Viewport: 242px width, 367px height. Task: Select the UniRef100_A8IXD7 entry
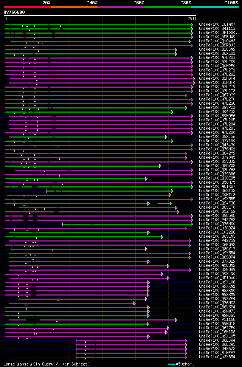[x=217, y=187]
